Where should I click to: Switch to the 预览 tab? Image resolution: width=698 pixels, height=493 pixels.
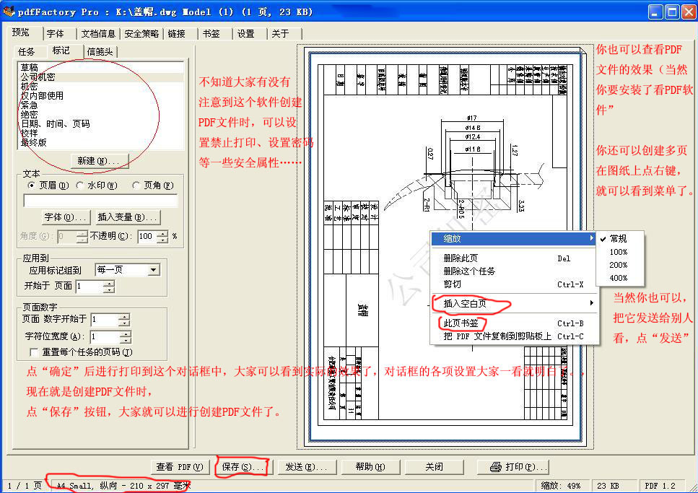21,32
